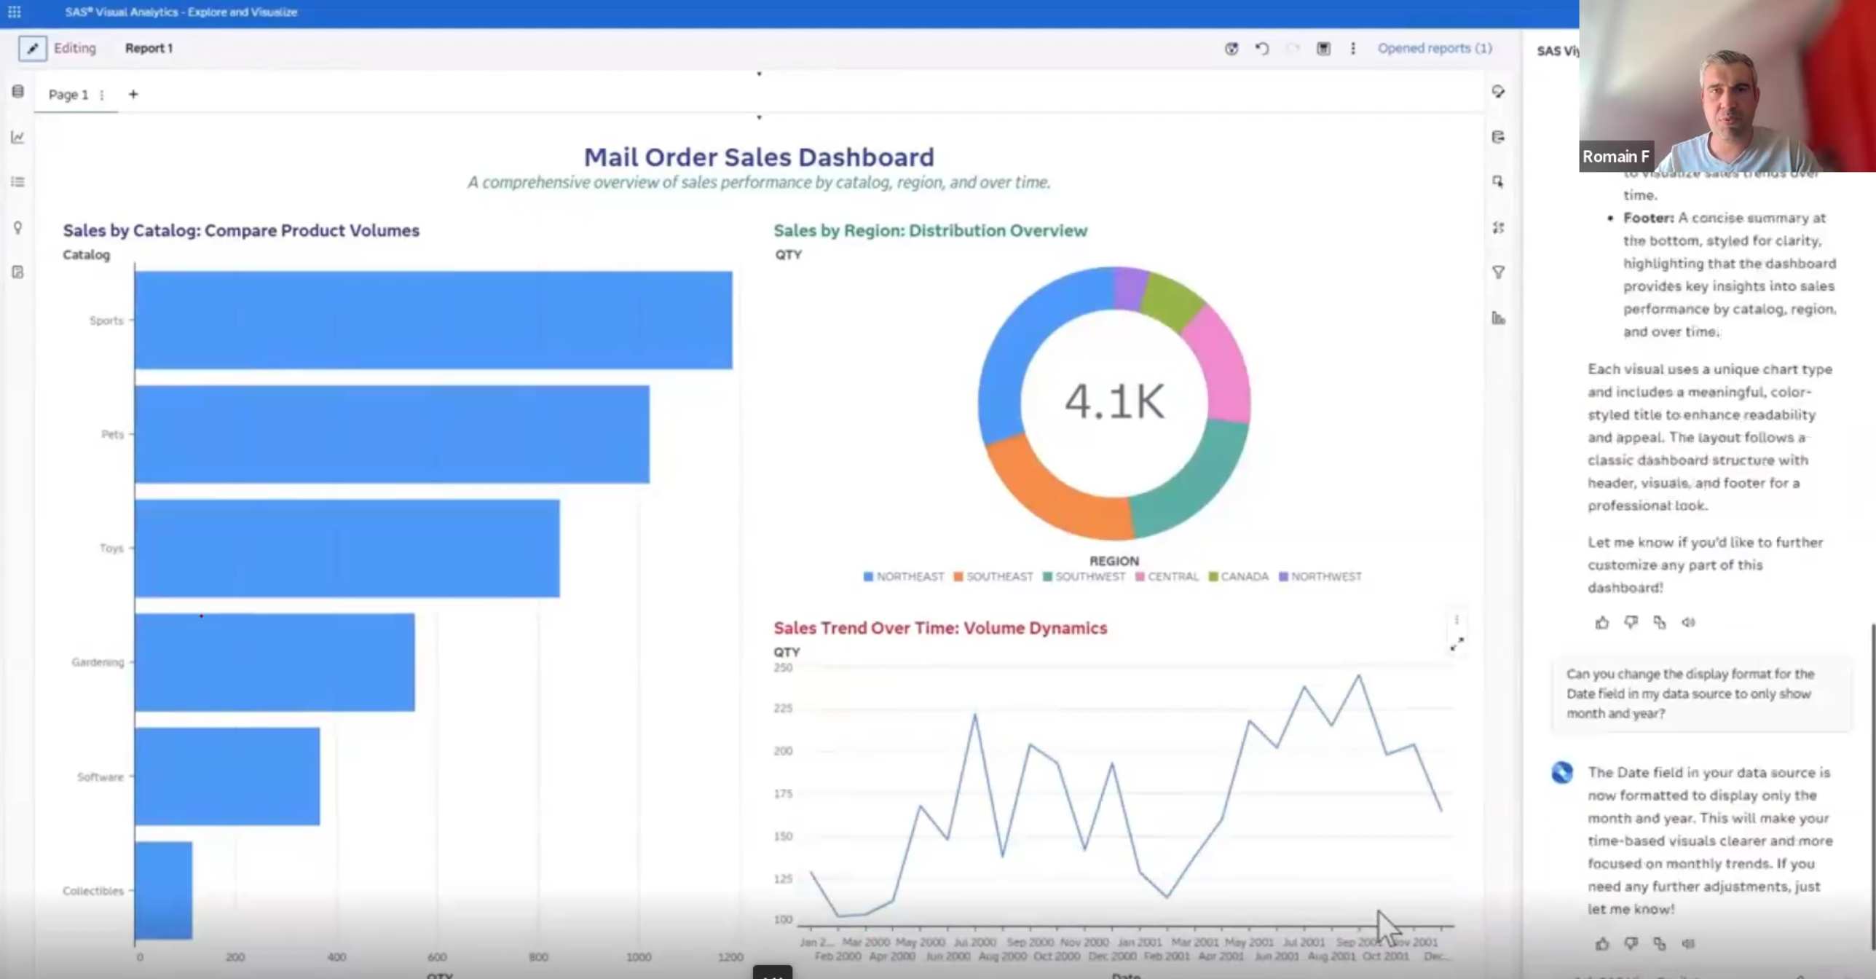This screenshot has height=979, width=1876.
Task: Open the Objects pane chart icon
Action: tap(18, 137)
